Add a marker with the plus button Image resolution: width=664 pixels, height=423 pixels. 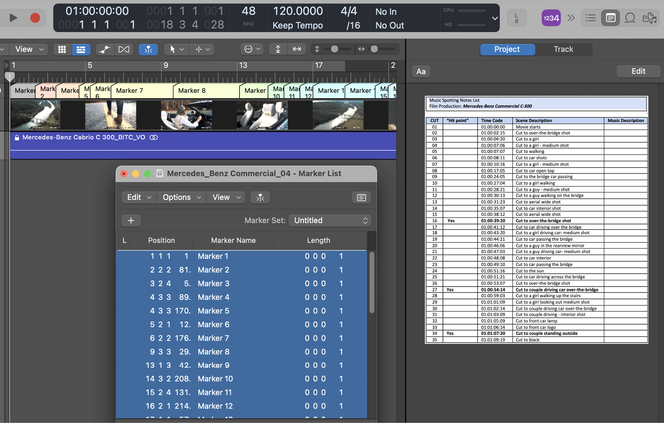pos(131,221)
